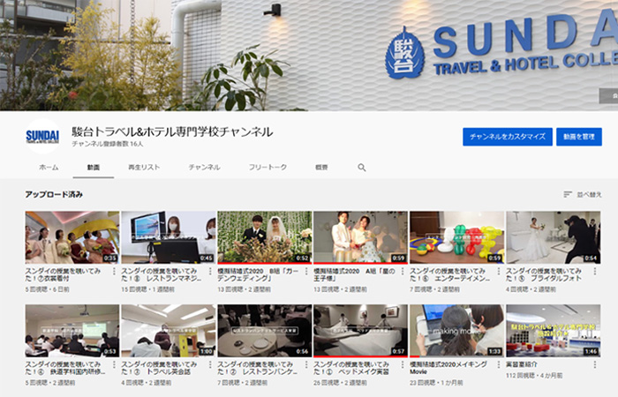Play the 1:33 making movie thumbnail

[x=456, y=331]
